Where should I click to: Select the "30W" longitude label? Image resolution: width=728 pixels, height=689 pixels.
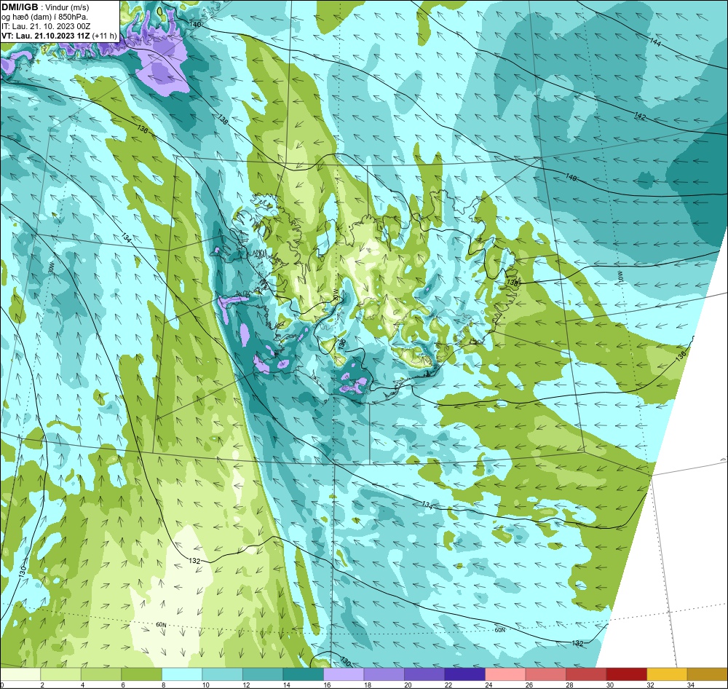(51, 269)
